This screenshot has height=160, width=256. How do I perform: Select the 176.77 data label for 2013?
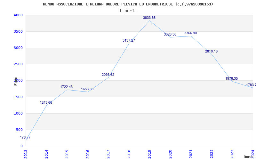click(25, 138)
